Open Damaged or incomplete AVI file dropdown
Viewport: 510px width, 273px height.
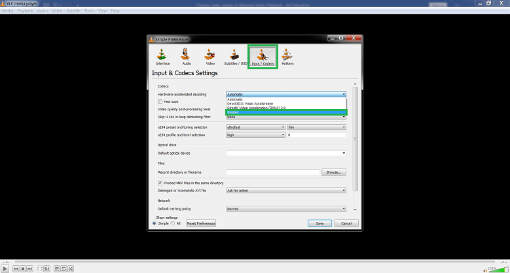pos(286,191)
